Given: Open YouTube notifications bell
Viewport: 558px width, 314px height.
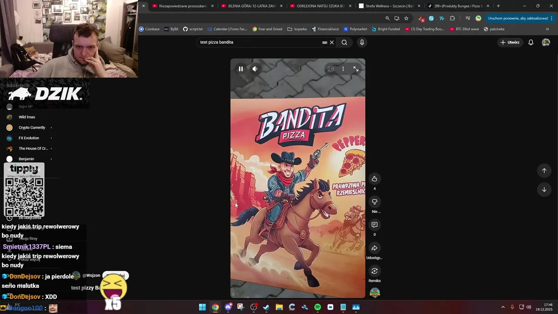Looking at the screenshot, I should [x=531, y=42].
